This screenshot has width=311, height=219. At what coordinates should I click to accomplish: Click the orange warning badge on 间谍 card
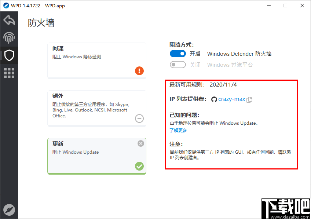click(x=139, y=71)
